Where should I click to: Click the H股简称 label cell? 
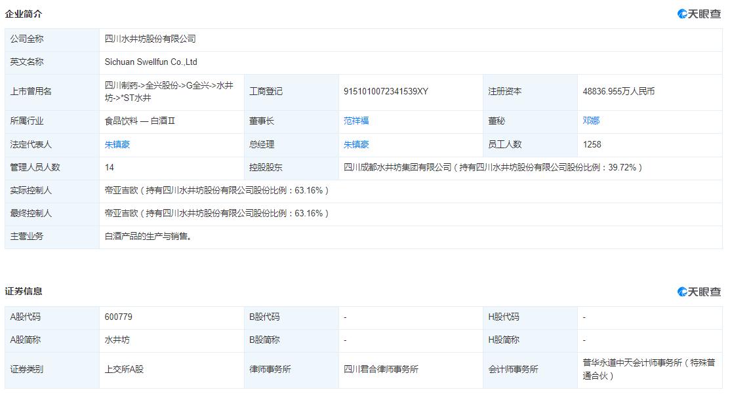530,340
